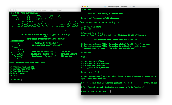
Task: Click "File 'cloaked.payload' decloaked and saved" line
Action: [x=112, y=87]
